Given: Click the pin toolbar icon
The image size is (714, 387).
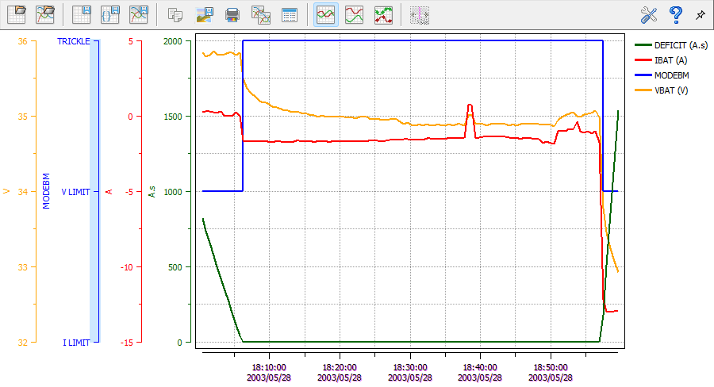Looking at the screenshot, I should [701, 15].
